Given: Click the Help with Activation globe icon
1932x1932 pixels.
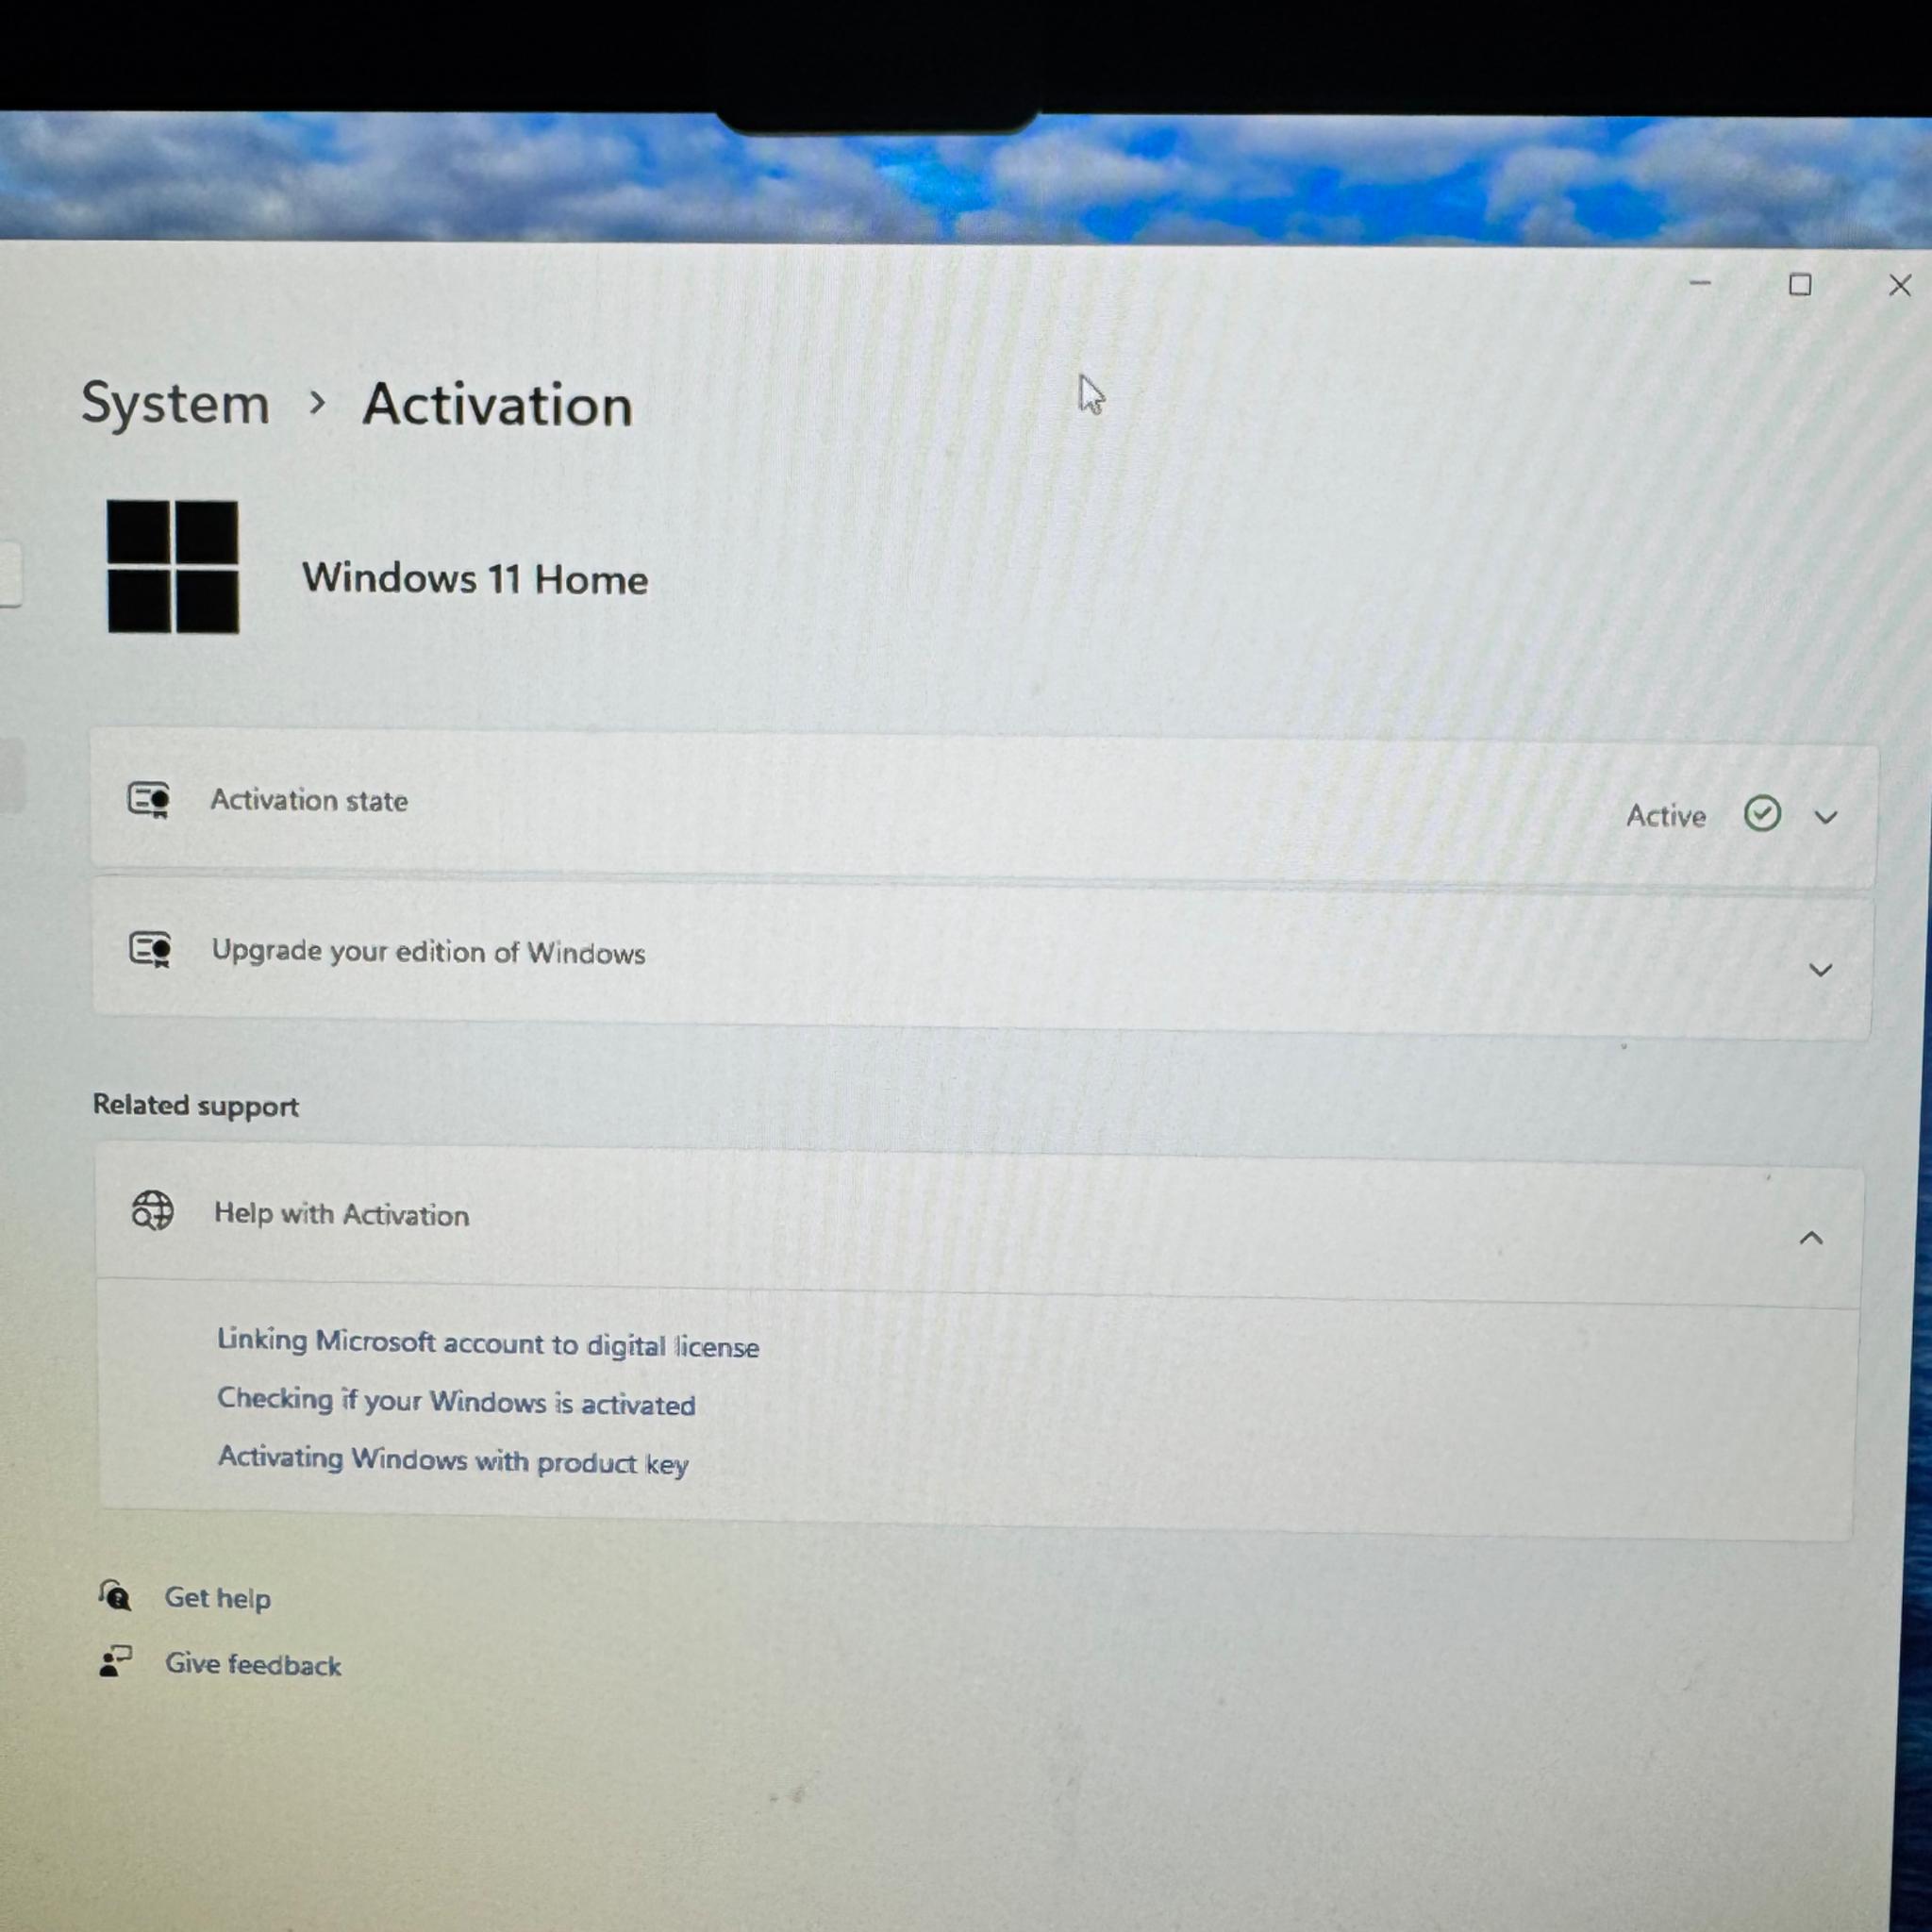Looking at the screenshot, I should pyautogui.click(x=153, y=1211).
